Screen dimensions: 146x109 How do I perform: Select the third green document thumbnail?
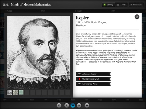point(21,92)
